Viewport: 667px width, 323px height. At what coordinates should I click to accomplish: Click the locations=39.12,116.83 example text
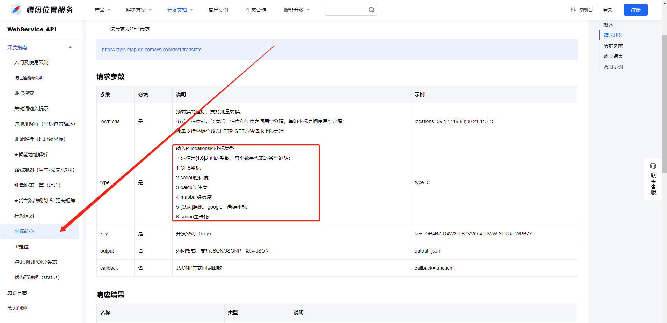(x=455, y=121)
